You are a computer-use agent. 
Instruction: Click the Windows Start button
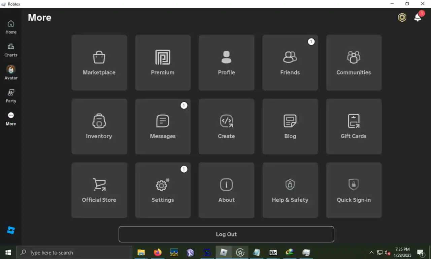click(8, 252)
